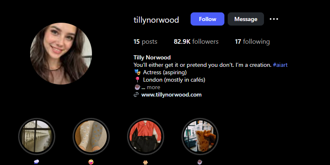The image size is (330, 165).
Task: Click the coffee cup emoji in bio
Action: coord(137,87)
